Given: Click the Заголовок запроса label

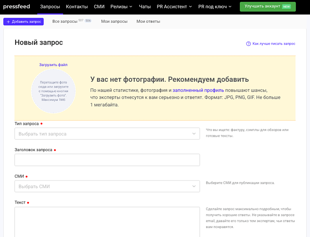Looking at the screenshot, I should [x=33, y=150].
